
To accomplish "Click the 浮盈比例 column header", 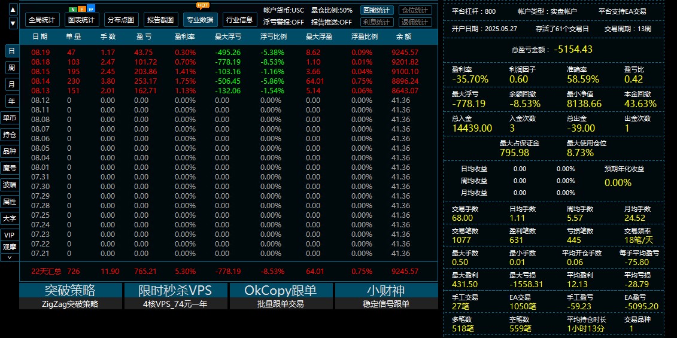I will pyautogui.click(x=365, y=36).
